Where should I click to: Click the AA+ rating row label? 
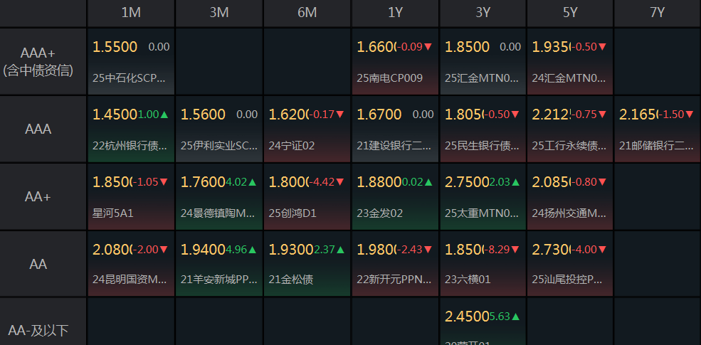pos(38,196)
